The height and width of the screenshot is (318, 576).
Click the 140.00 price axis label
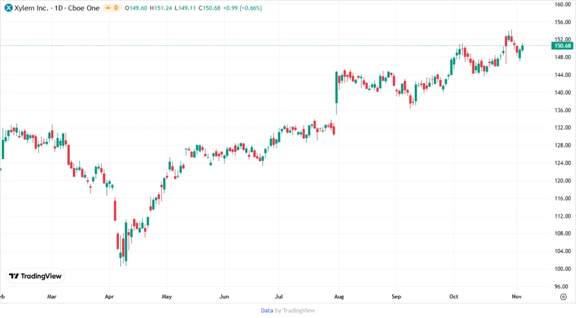[563, 93]
